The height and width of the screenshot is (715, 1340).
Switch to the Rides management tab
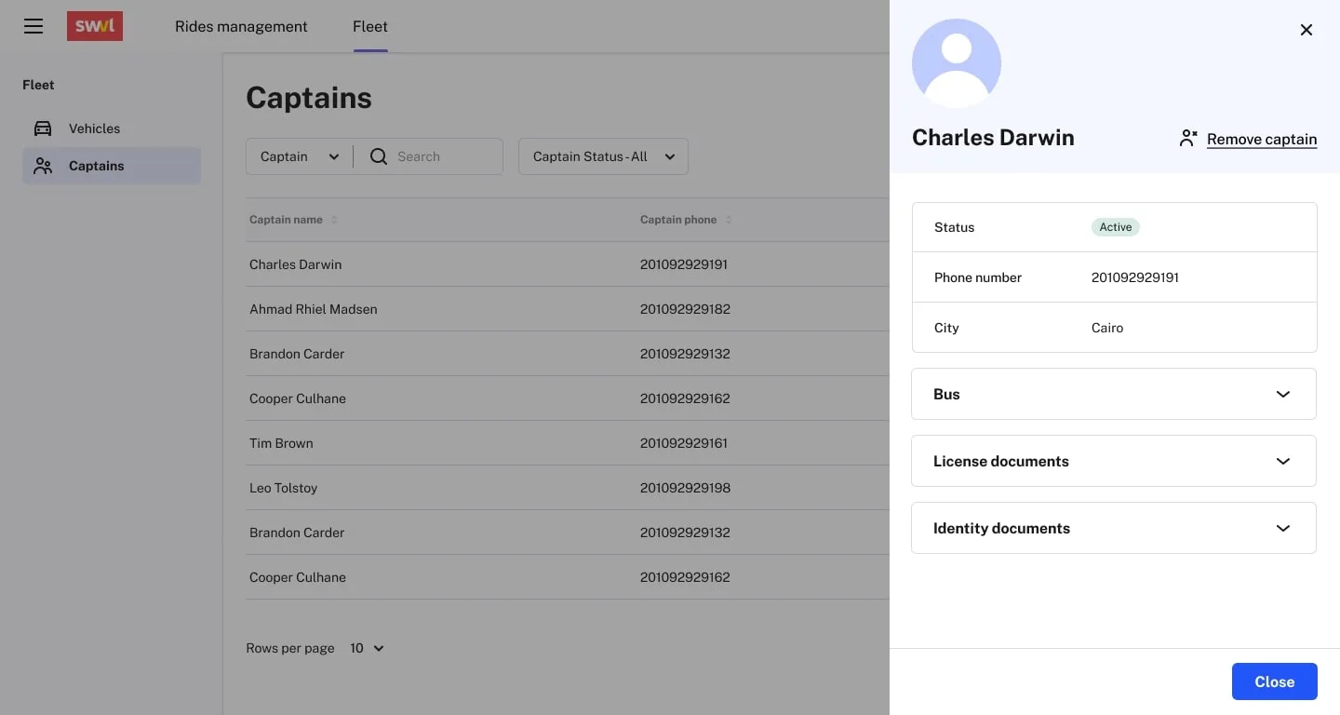coord(241,26)
